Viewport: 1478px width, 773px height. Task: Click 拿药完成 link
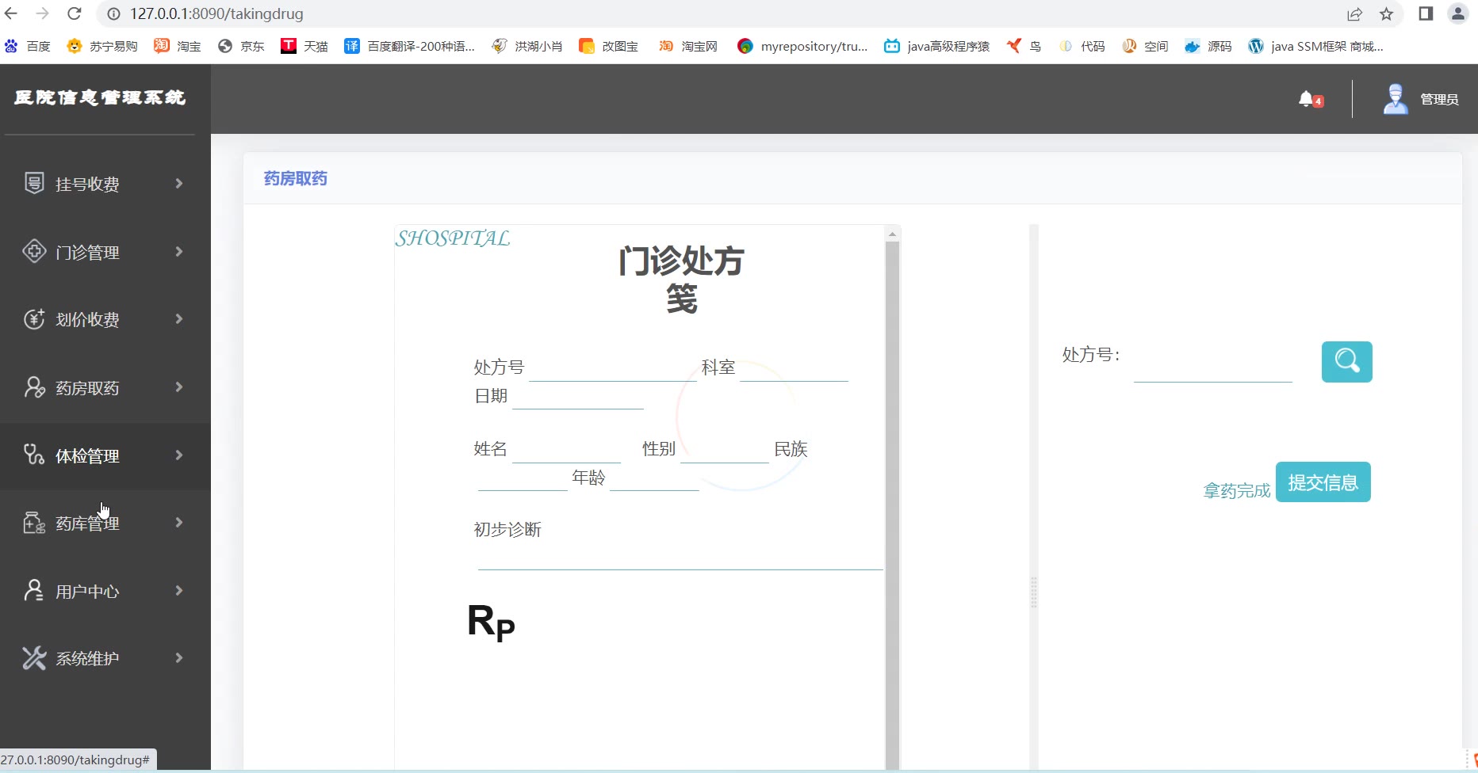(x=1236, y=491)
